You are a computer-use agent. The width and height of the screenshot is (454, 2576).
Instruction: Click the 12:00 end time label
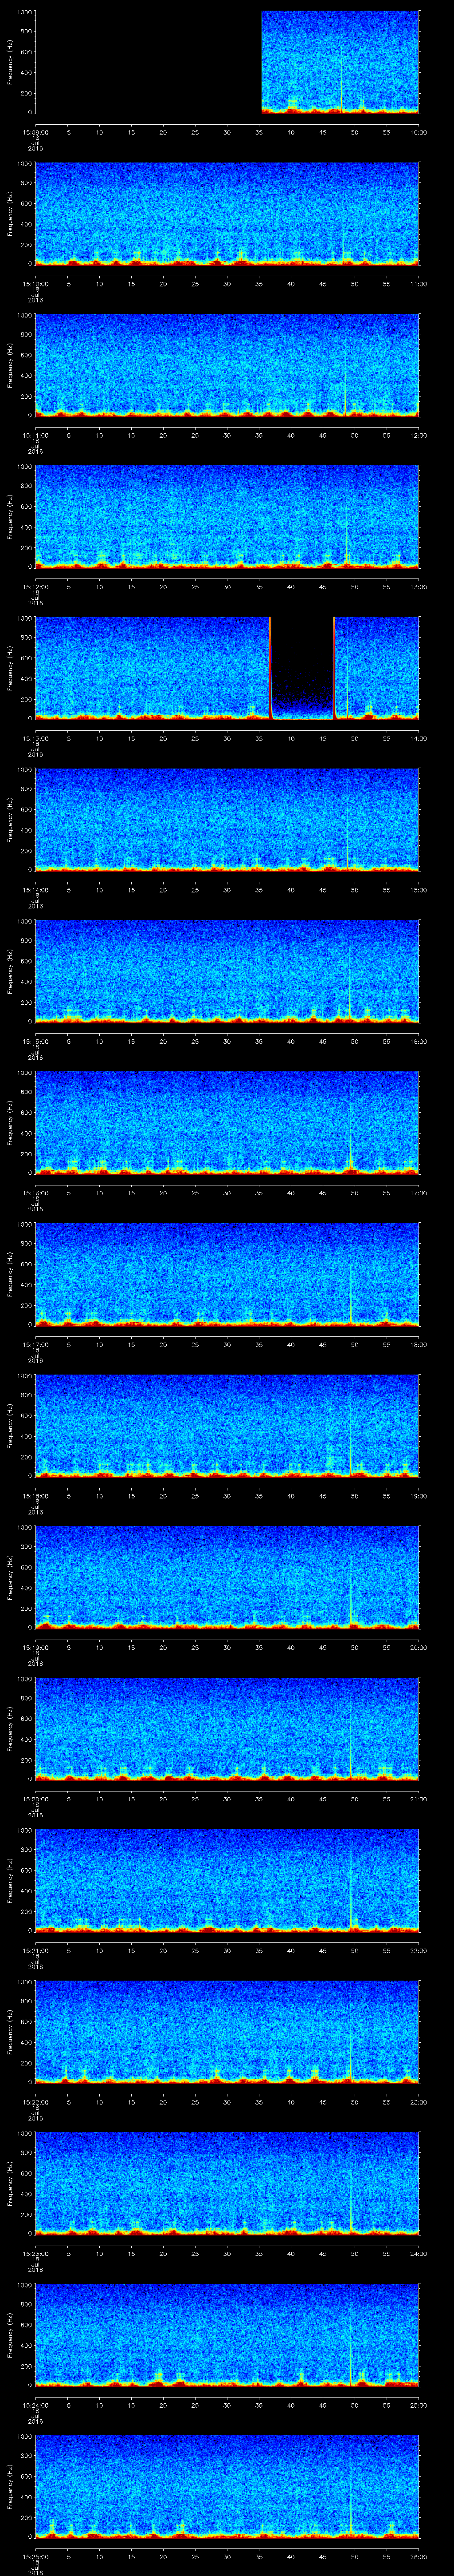point(418,435)
